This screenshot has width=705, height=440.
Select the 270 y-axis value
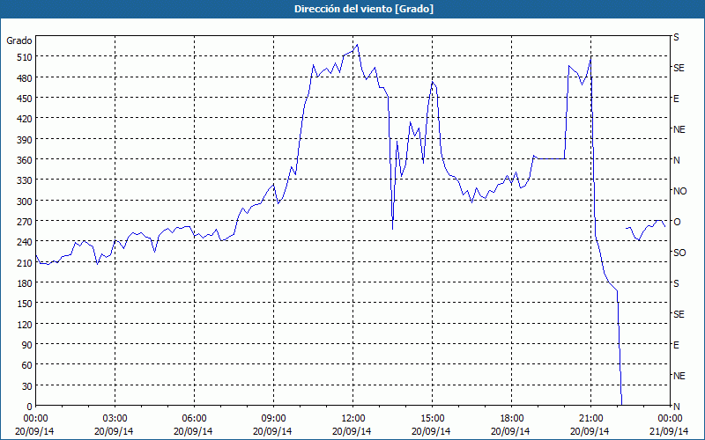pyautogui.click(x=25, y=222)
